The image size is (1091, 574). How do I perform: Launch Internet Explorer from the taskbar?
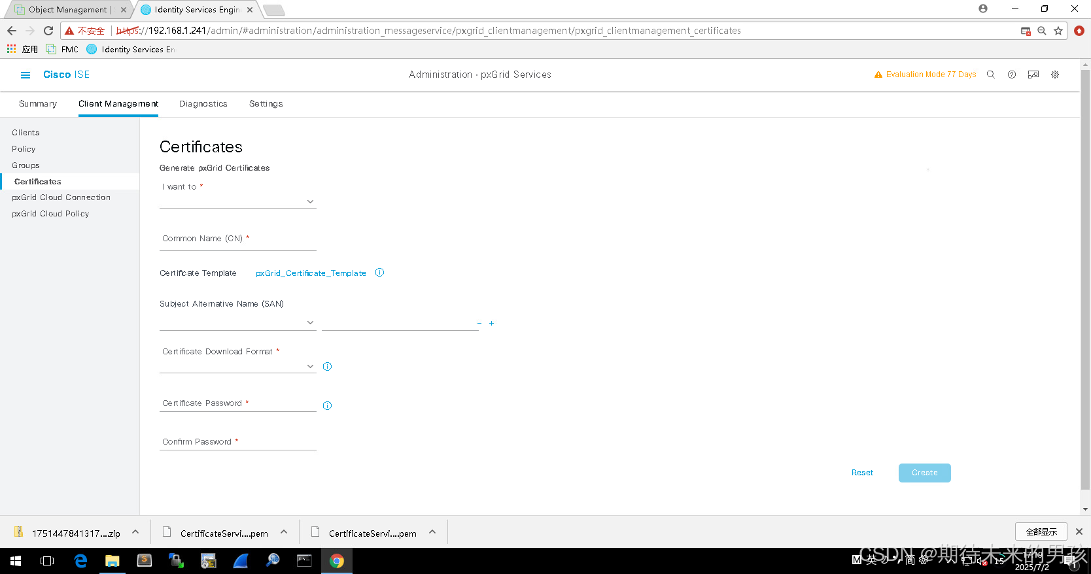click(80, 561)
